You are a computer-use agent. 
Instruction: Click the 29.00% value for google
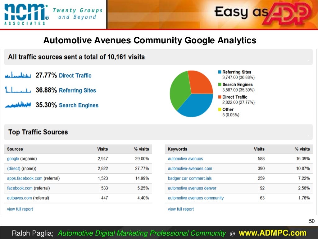tap(142, 159)
